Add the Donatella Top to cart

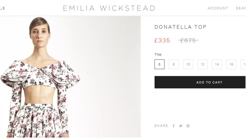pyautogui.click(x=200, y=82)
